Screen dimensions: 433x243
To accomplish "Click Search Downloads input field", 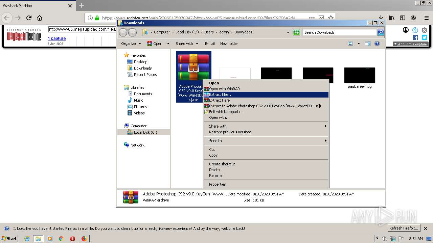I will coord(339,32).
